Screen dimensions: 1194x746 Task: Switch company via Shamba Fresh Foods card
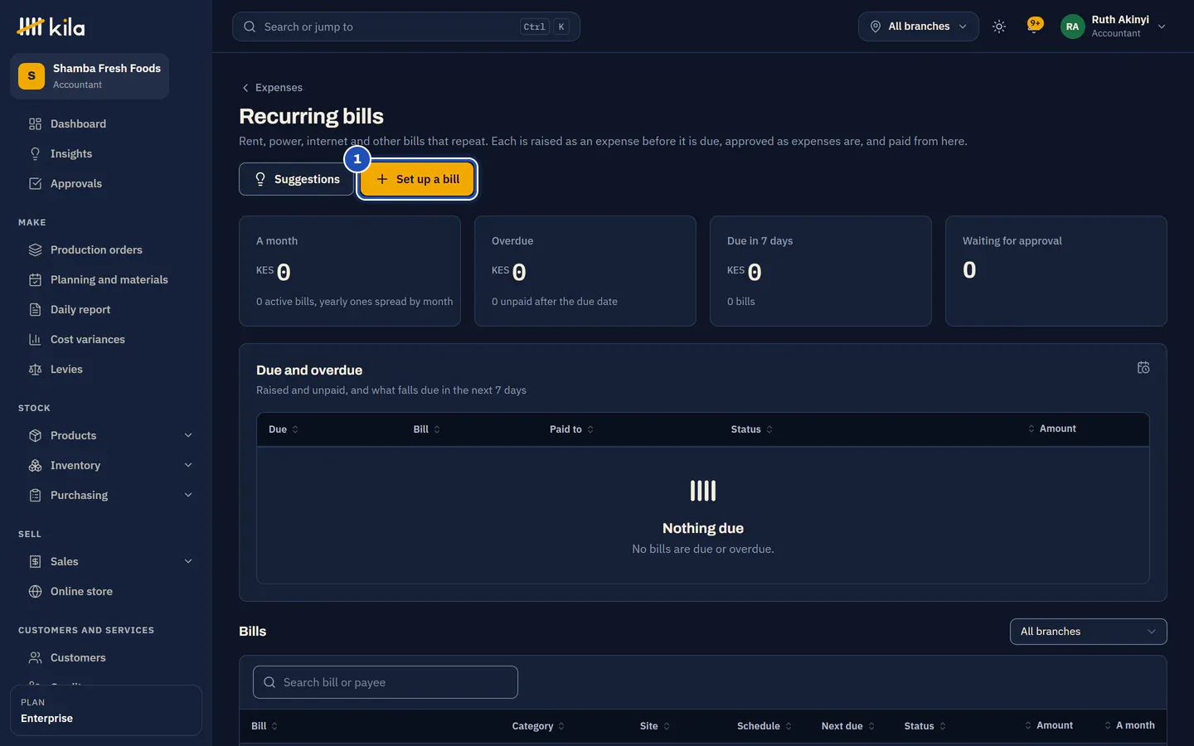tap(90, 76)
